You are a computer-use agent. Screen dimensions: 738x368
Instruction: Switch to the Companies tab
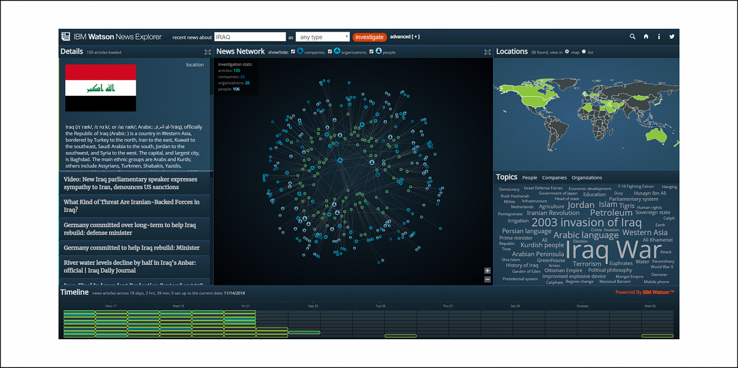coord(554,178)
